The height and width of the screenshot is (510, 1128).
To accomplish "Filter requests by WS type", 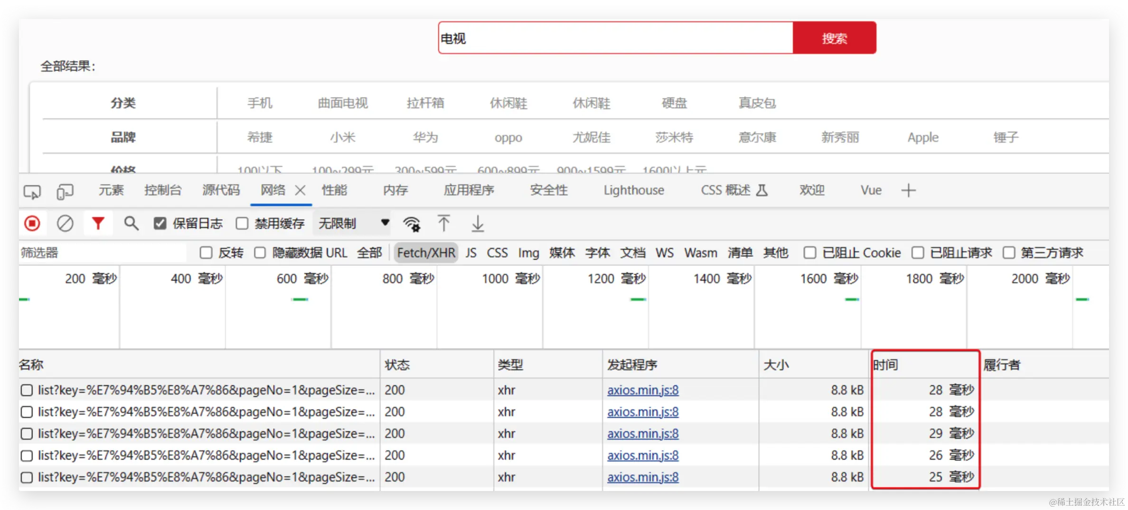I will pyautogui.click(x=665, y=253).
